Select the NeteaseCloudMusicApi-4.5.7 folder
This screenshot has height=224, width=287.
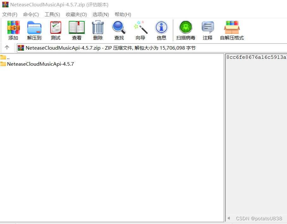37,64
